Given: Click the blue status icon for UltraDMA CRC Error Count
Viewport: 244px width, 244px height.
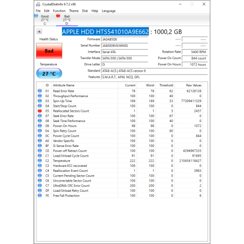Looking at the screenshot, I should click(40, 185).
